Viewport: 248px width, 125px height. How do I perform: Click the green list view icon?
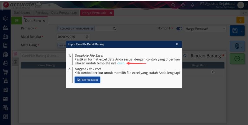click(x=17, y=20)
